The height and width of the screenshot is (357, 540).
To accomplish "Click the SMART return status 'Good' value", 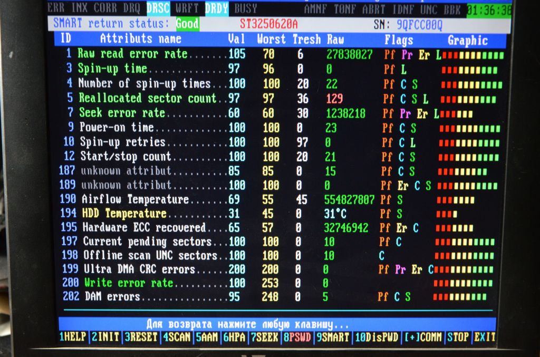I will 187,24.
